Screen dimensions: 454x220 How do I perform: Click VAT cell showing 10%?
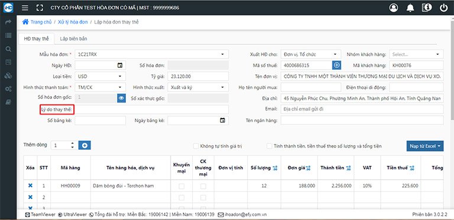pos(367,186)
